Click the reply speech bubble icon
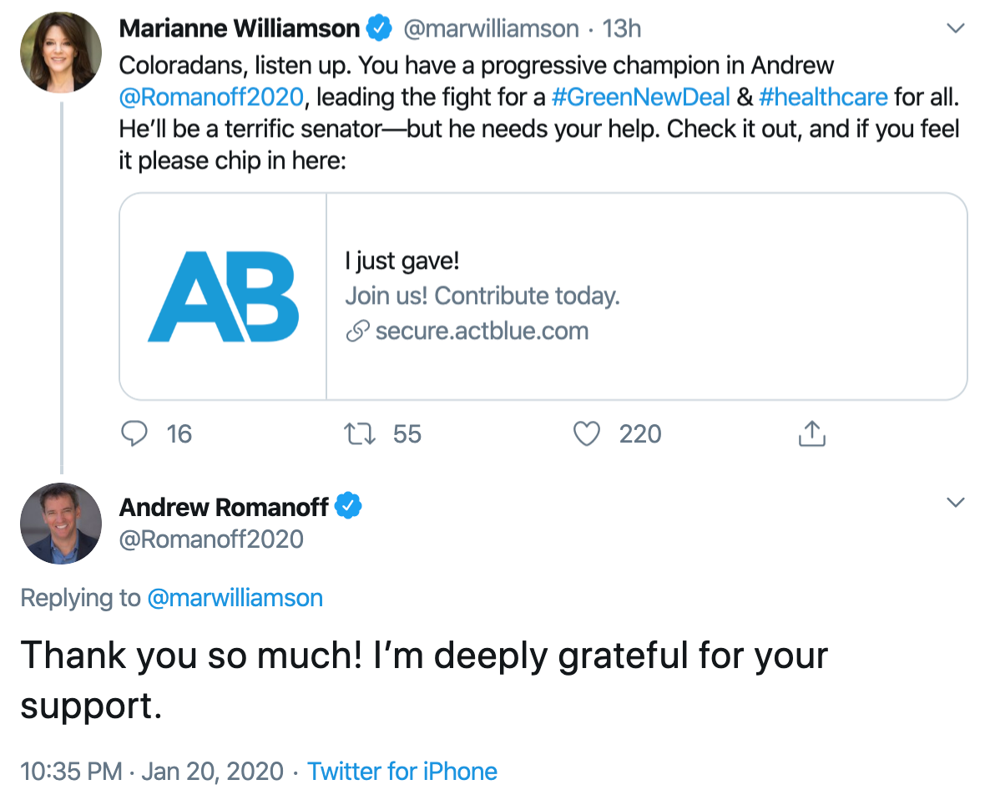990x800 pixels. (x=134, y=433)
